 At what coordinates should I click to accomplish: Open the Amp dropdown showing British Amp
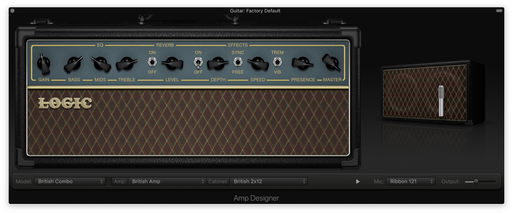pos(167,181)
